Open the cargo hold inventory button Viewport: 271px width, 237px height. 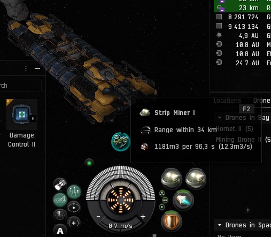click(60, 185)
